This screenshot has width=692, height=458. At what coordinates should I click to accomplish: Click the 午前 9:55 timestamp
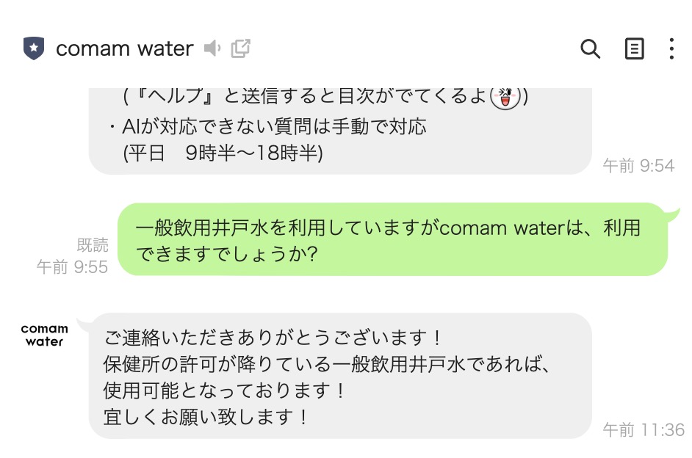72,266
